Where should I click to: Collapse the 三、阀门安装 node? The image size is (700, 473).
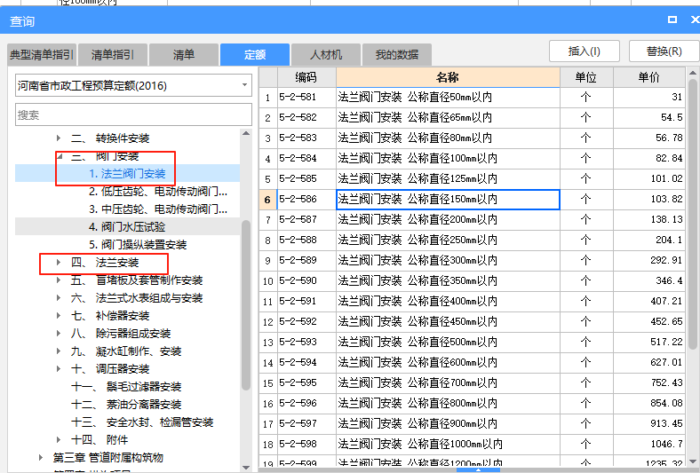point(60,156)
